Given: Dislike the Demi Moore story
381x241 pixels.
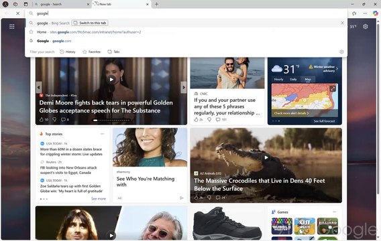Looking at the screenshot, I should 54,120.
